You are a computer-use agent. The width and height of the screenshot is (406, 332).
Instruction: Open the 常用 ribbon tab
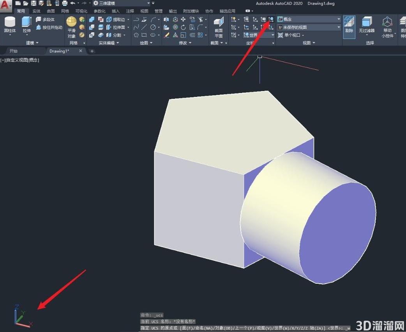pos(21,11)
